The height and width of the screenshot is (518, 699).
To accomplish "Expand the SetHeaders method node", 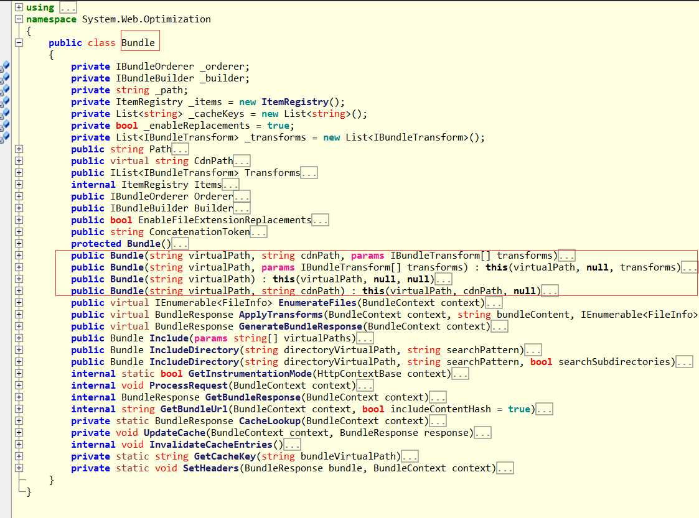I will point(19,468).
